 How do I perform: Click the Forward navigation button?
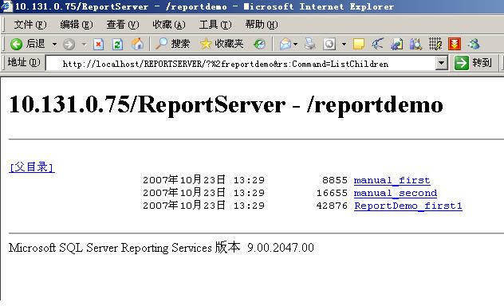(x=69, y=44)
